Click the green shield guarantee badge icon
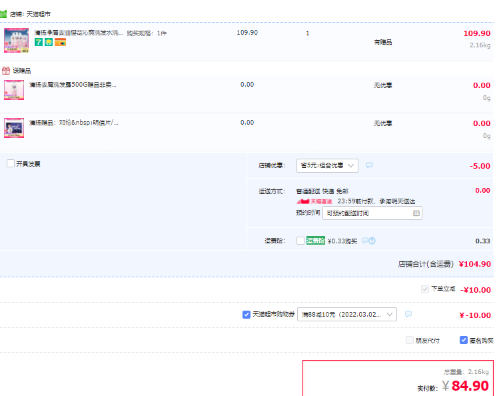 coord(49,42)
